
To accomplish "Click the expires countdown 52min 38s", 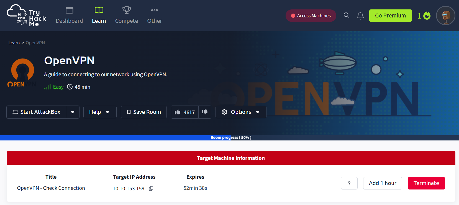I will 195,188.
